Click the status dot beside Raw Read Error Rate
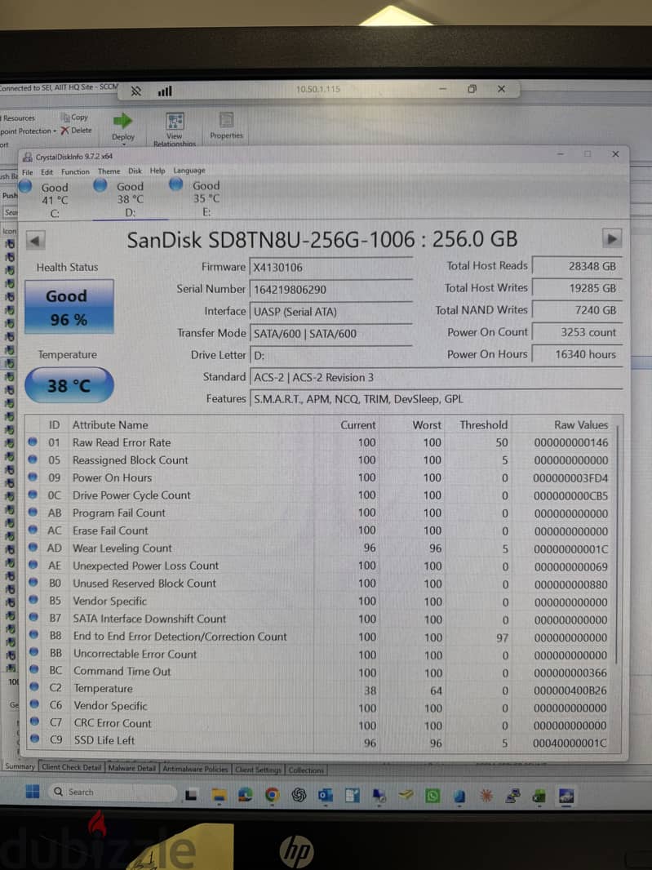 [x=32, y=442]
